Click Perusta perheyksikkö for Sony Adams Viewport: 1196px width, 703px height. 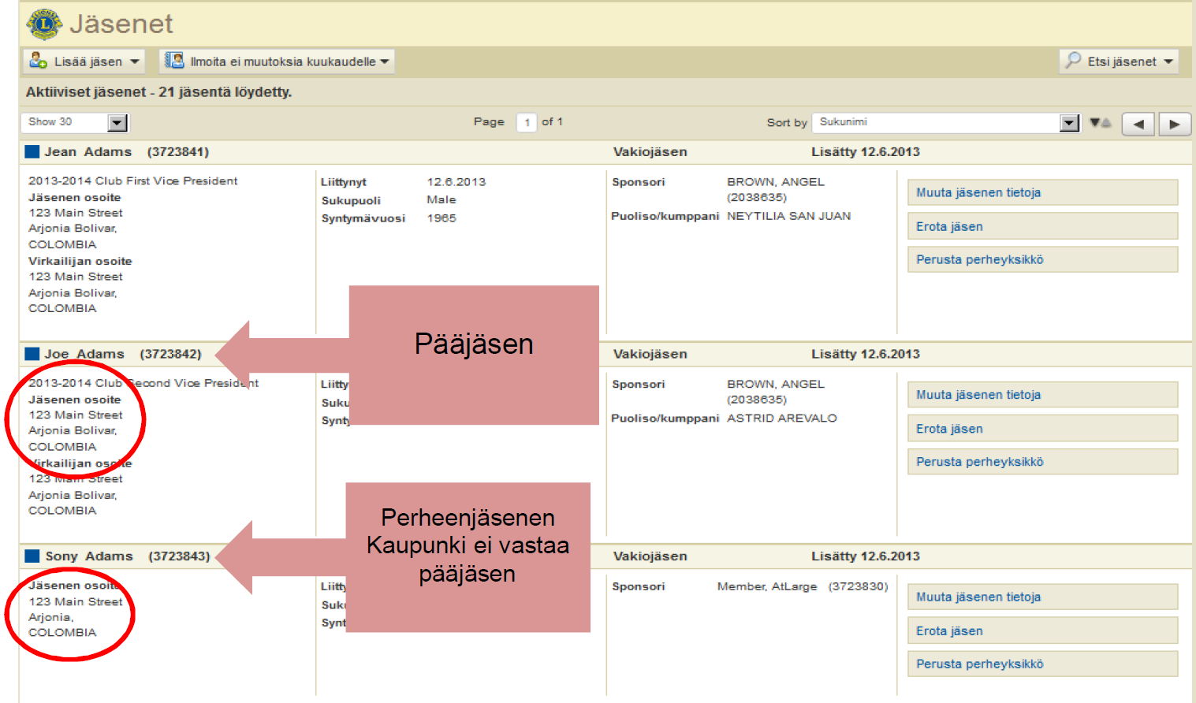(x=1043, y=664)
